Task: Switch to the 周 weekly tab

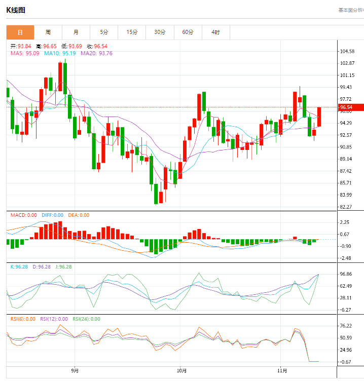Action: (48, 32)
